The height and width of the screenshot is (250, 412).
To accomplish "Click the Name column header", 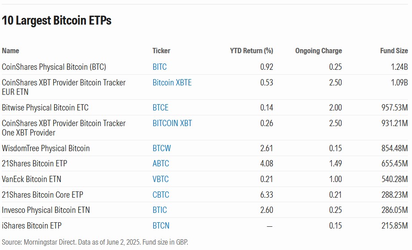I will (11, 51).
